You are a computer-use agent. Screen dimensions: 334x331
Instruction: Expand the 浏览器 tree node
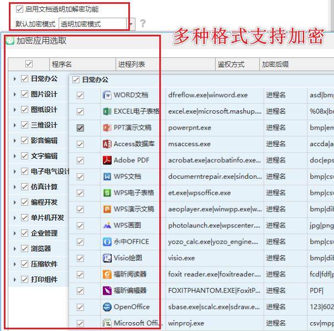pyautogui.click(x=15, y=249)
